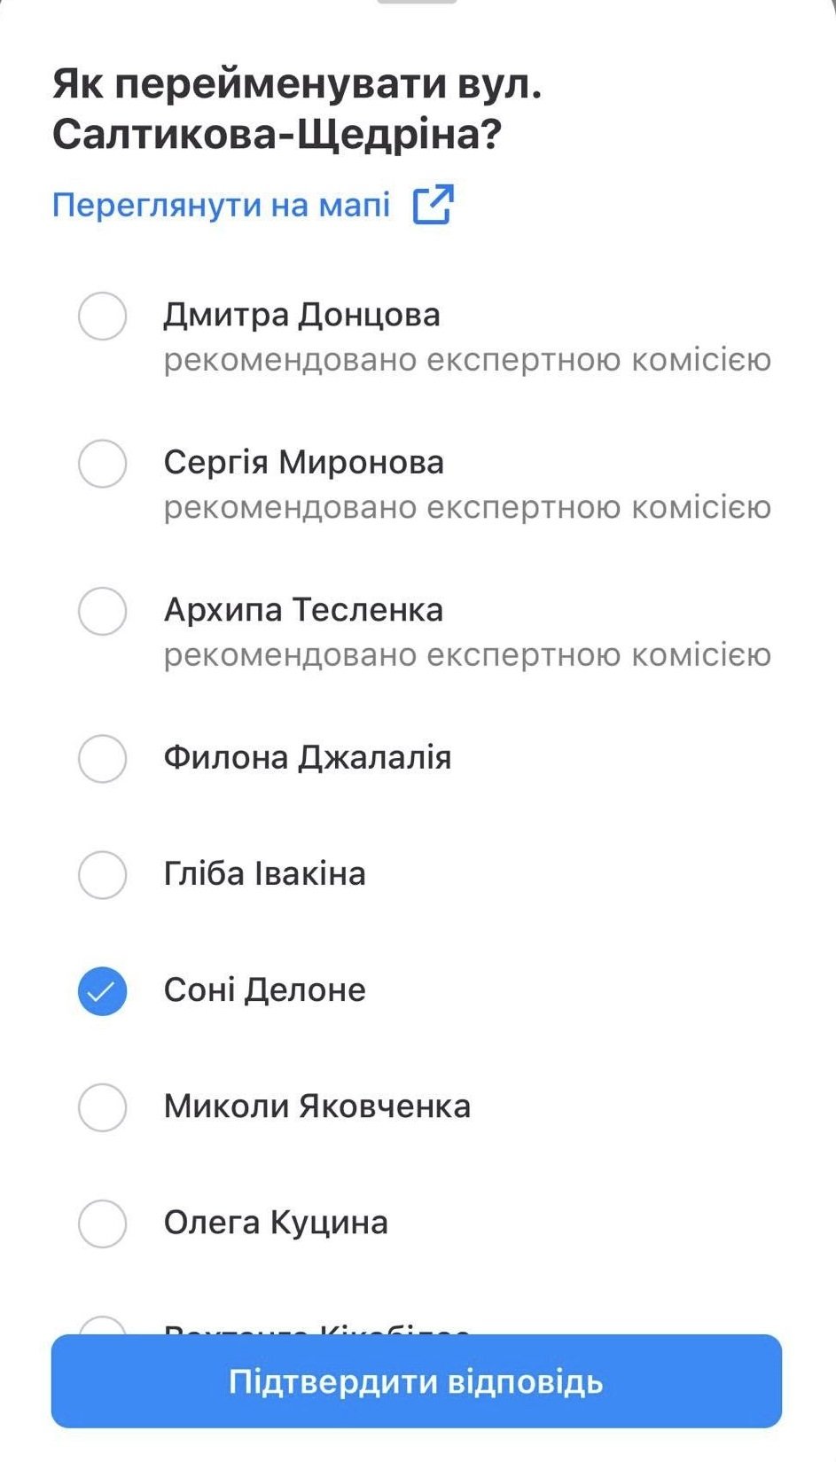836x1462 pixels.
Task: Open the external link icon beside map link
Action: point(433,205)
